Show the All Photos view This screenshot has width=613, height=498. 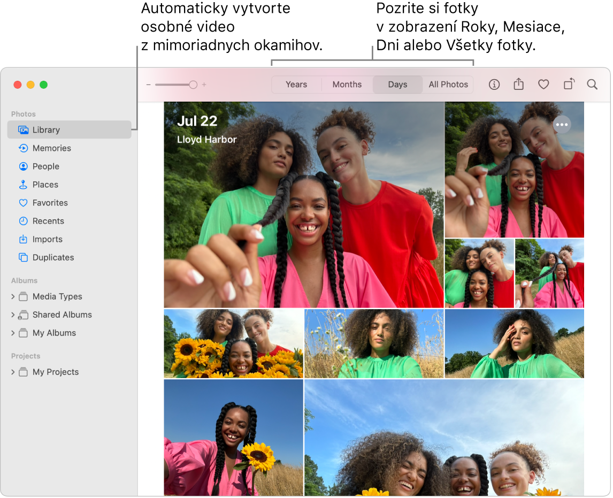click(x=448, y=85)
